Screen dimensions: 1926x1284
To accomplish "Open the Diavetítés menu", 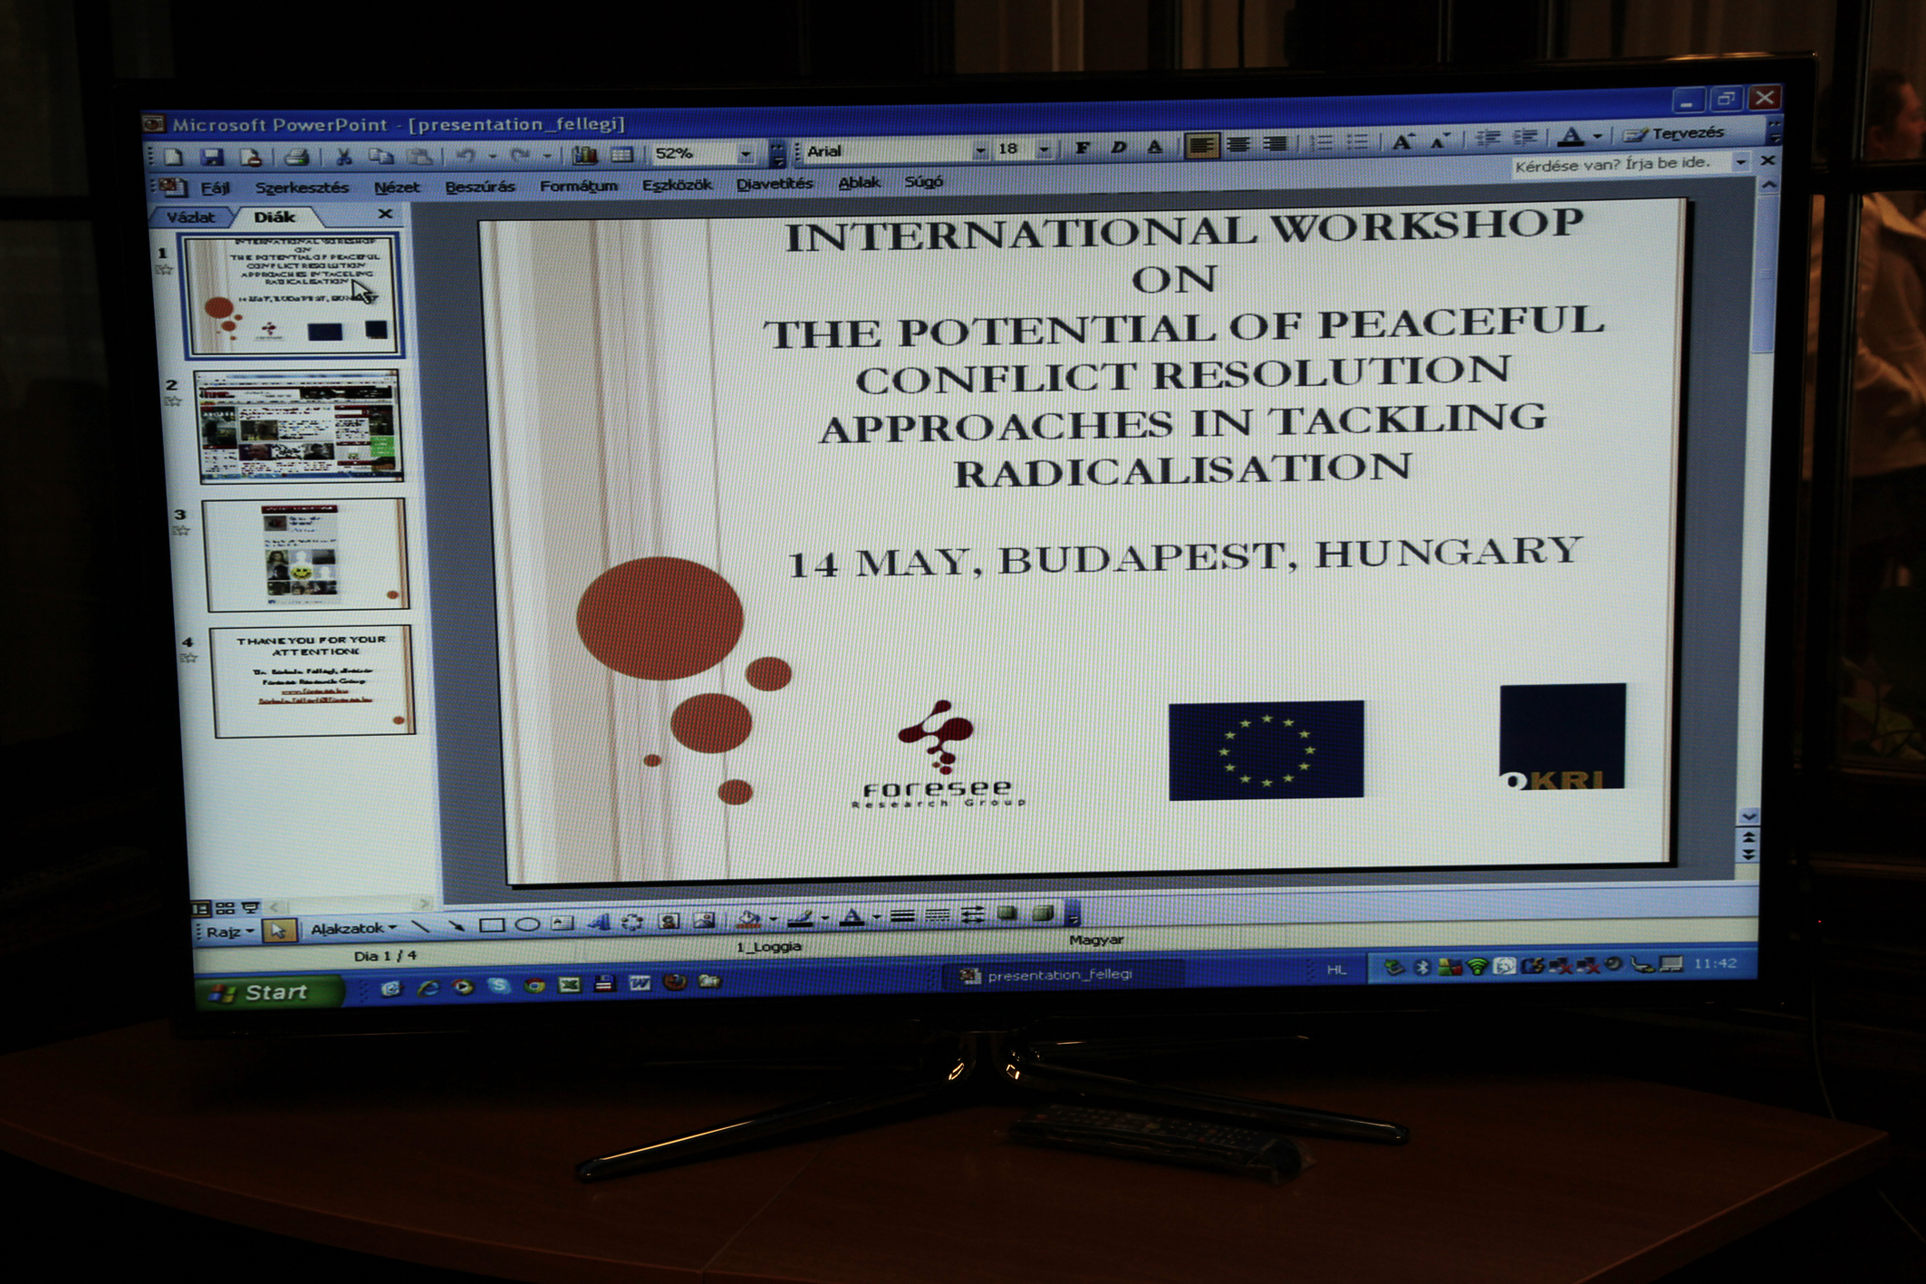I will click(774, 184).
